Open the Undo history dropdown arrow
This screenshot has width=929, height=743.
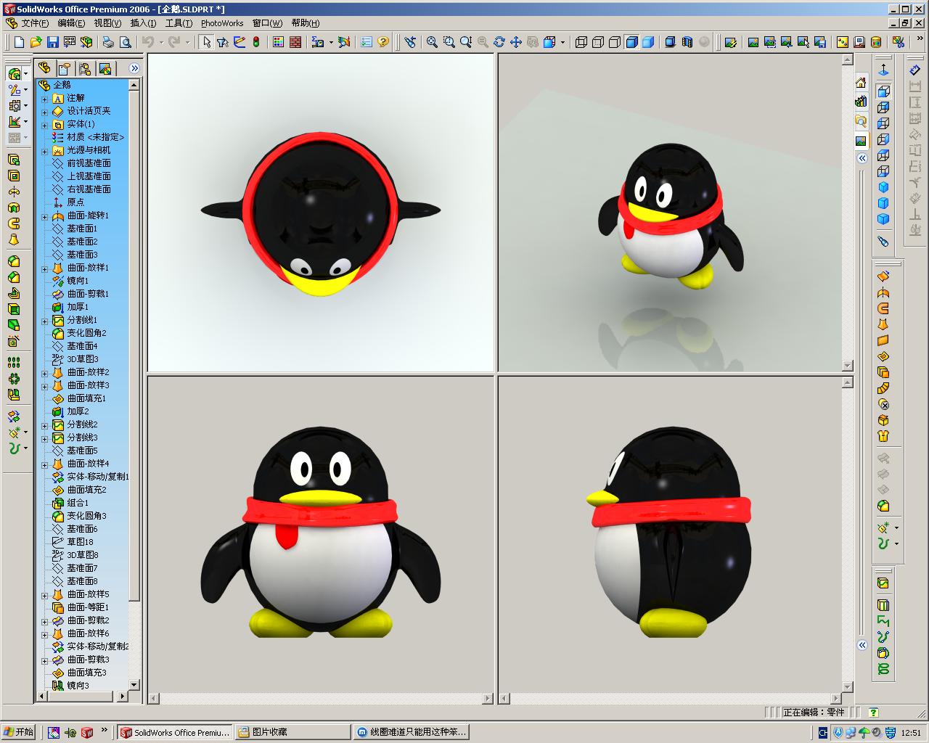pos(160,42)
